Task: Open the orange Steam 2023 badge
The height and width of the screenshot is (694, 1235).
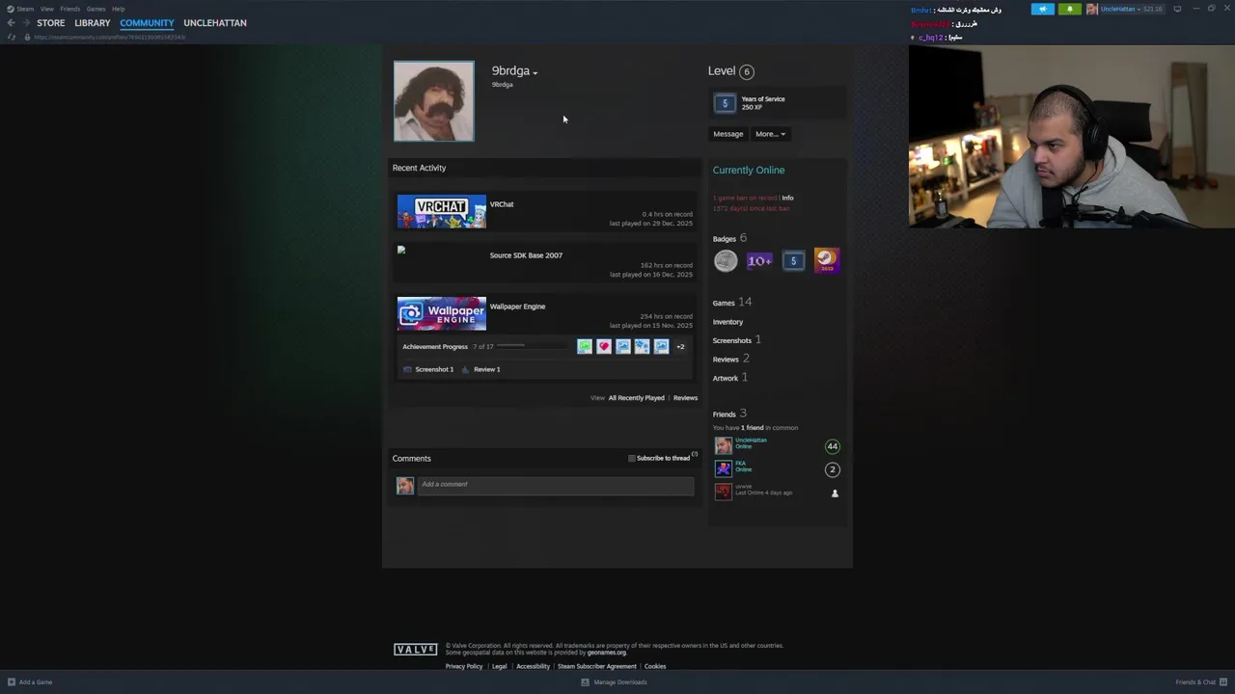Action: click(x=827, y=260)
